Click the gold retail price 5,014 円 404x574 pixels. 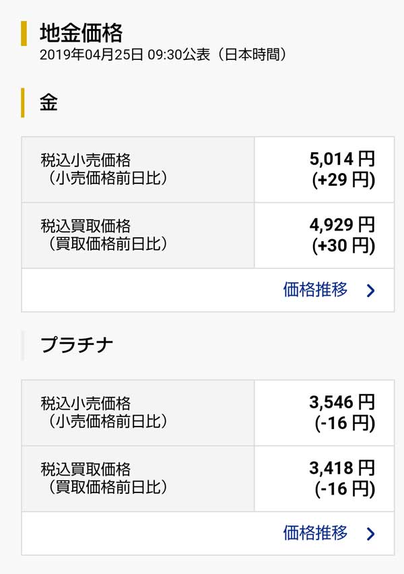341,160
